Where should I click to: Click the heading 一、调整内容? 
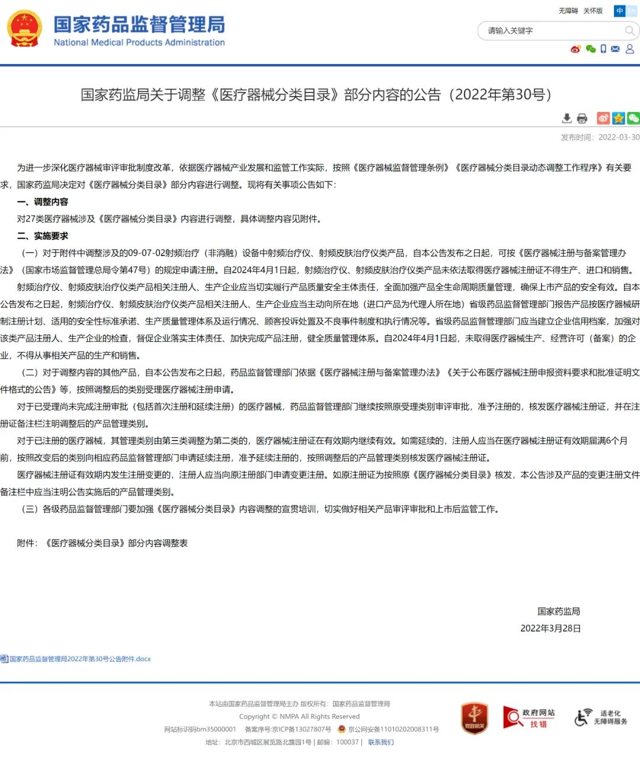click(43, 202)
